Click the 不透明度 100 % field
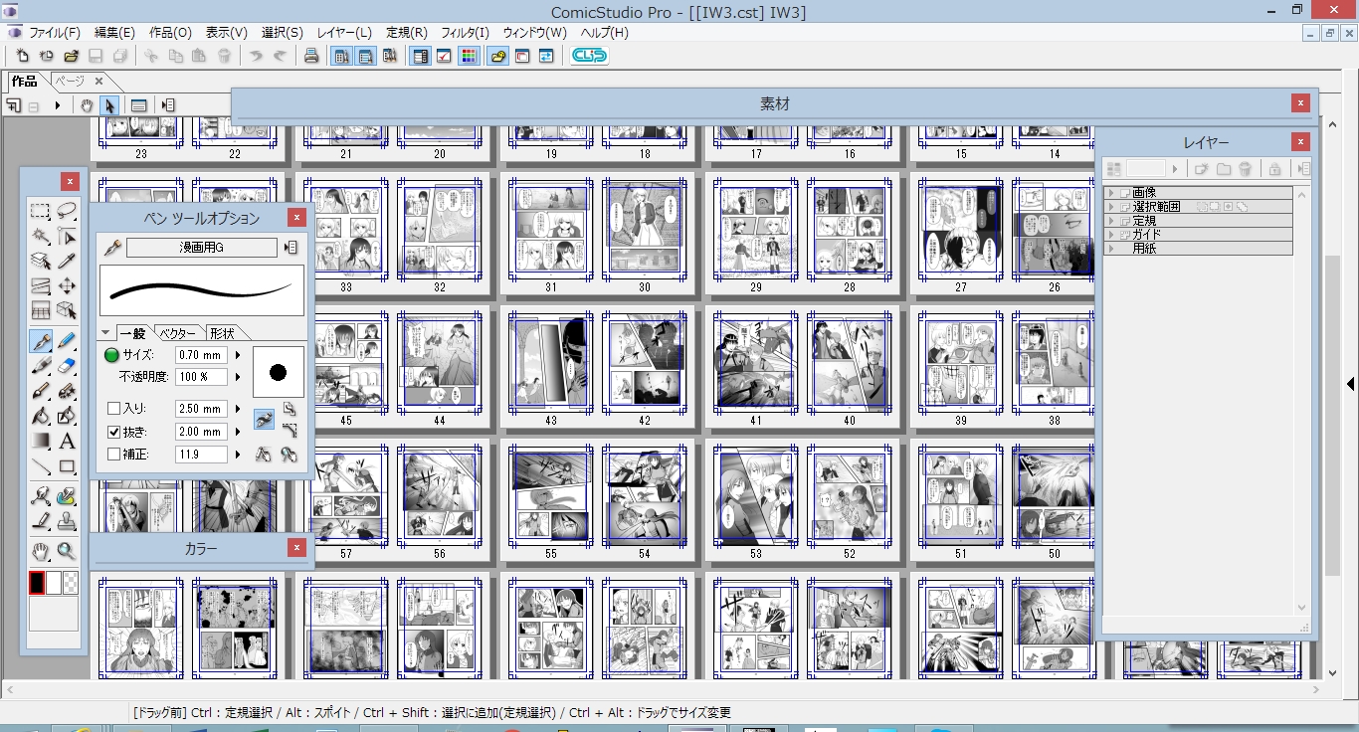Screen dimensions: 1359x732 tap(201, 378)
